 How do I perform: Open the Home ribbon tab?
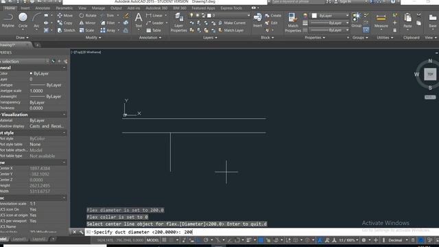tap(10, 8)
